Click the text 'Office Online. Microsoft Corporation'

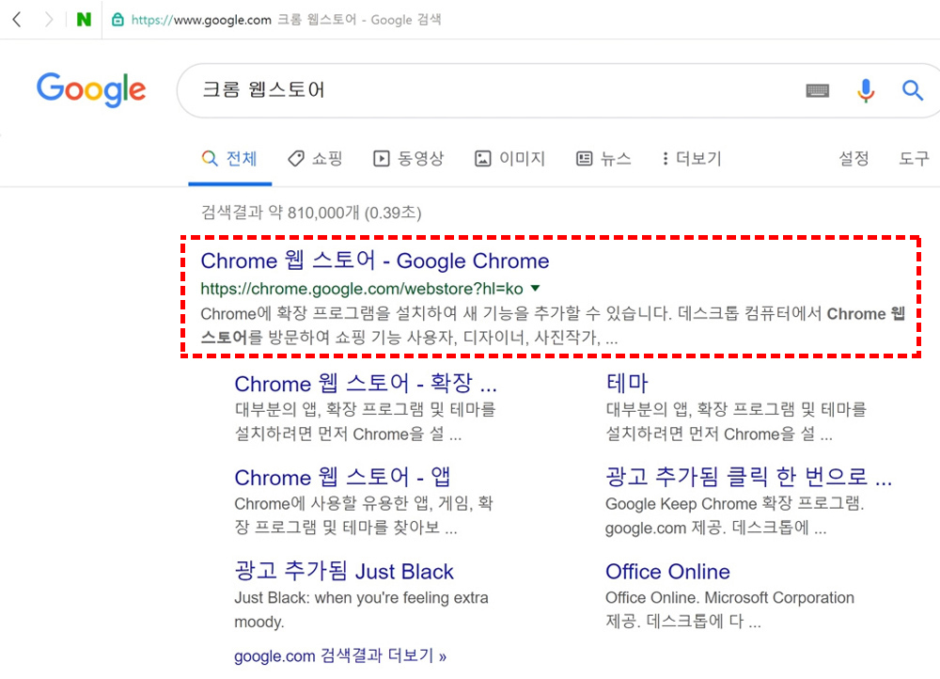pos(729,598)
